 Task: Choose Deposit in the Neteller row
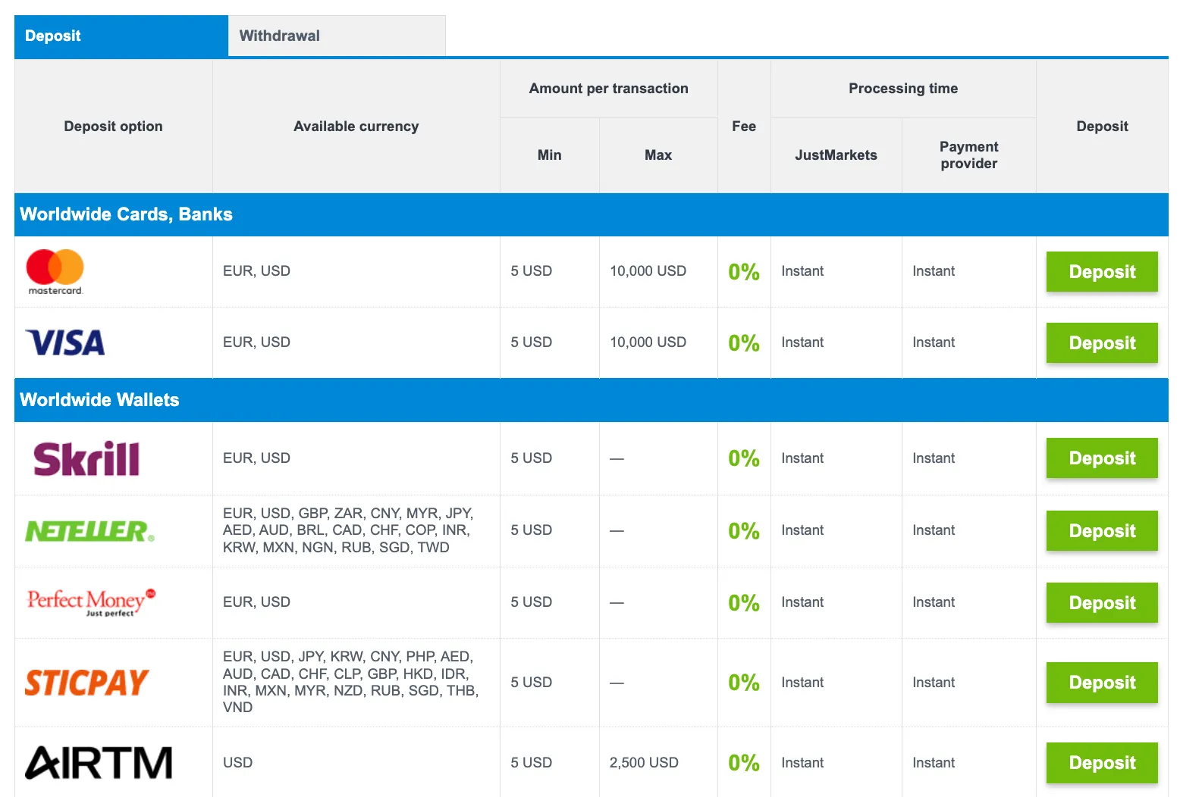(x=1102, y=531)
